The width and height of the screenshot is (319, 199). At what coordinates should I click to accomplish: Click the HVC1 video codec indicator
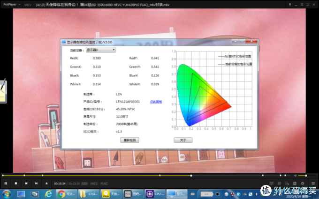click(94, 184)
